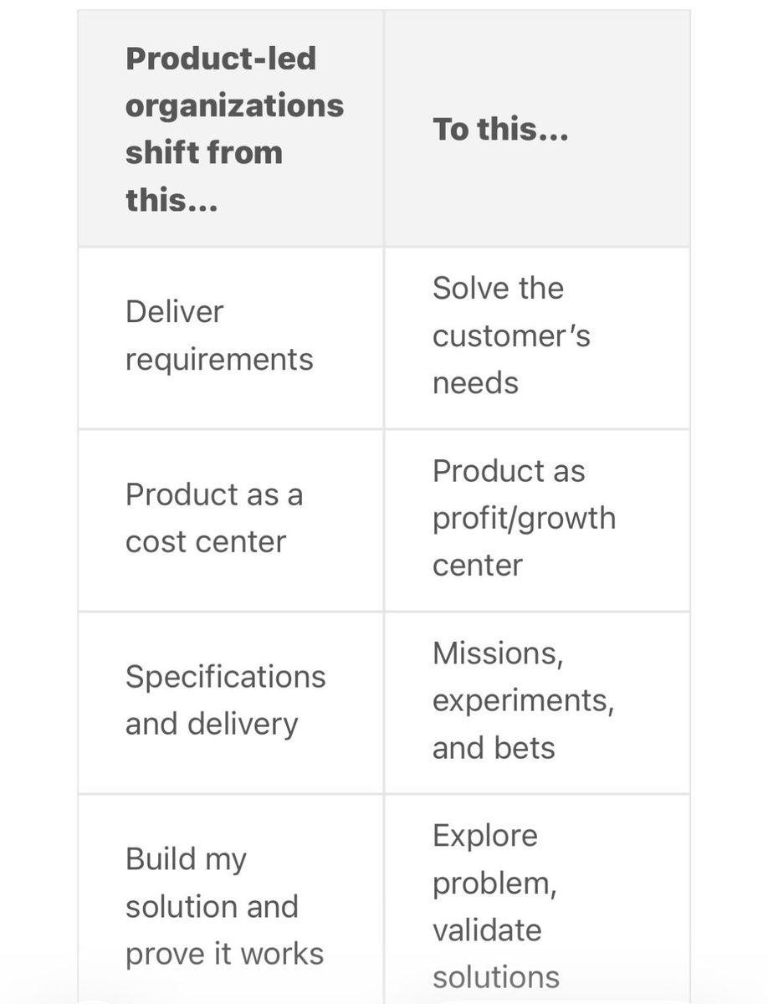Select the 'Solve the customer's needs' cell
The image size is (768, 1004).
tap(537, 338)
